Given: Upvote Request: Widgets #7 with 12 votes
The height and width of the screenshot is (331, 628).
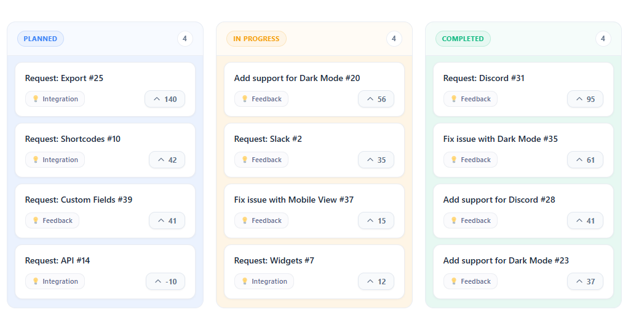Looking at the screenshot, I should (x=376, y=281).
